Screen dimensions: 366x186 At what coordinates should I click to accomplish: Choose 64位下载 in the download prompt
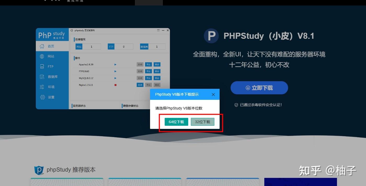[176, 122]
